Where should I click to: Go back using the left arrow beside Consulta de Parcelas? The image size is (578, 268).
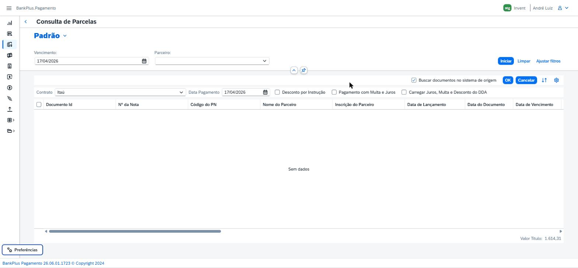[26, 22]
